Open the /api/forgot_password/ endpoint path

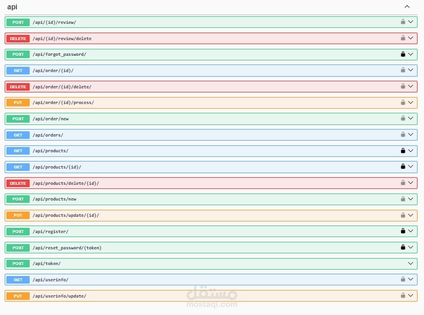(59, 54)
